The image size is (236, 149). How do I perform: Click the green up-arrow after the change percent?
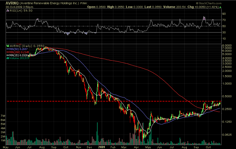[220, 7]
